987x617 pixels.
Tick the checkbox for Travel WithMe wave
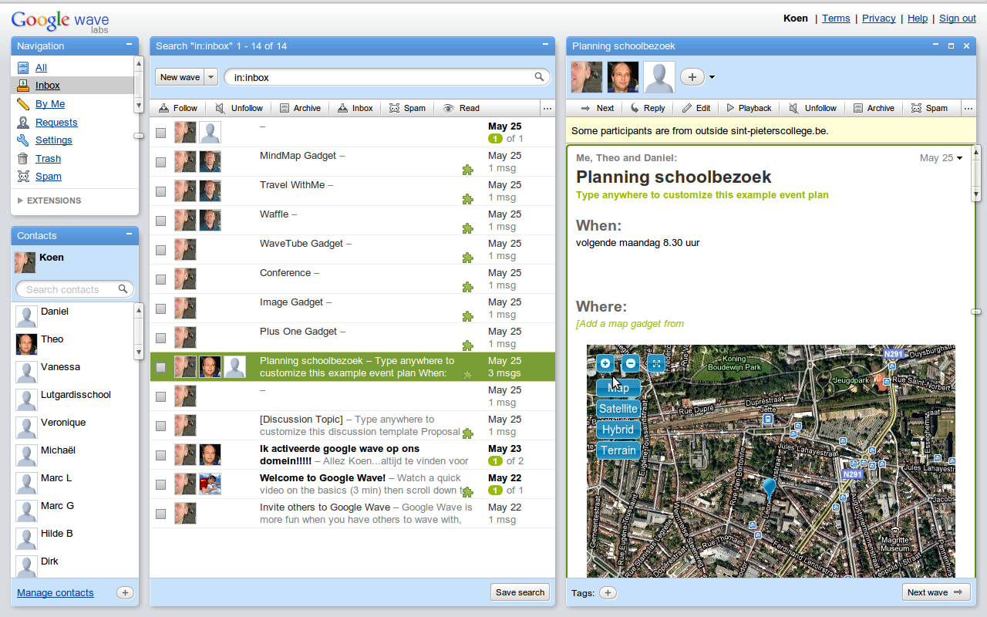click(160, 191)
